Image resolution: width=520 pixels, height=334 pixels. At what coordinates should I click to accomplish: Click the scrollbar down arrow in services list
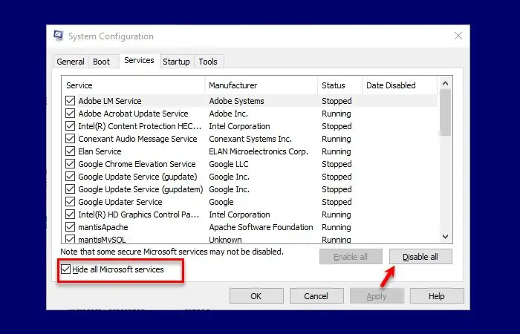[x=446, y=236]
